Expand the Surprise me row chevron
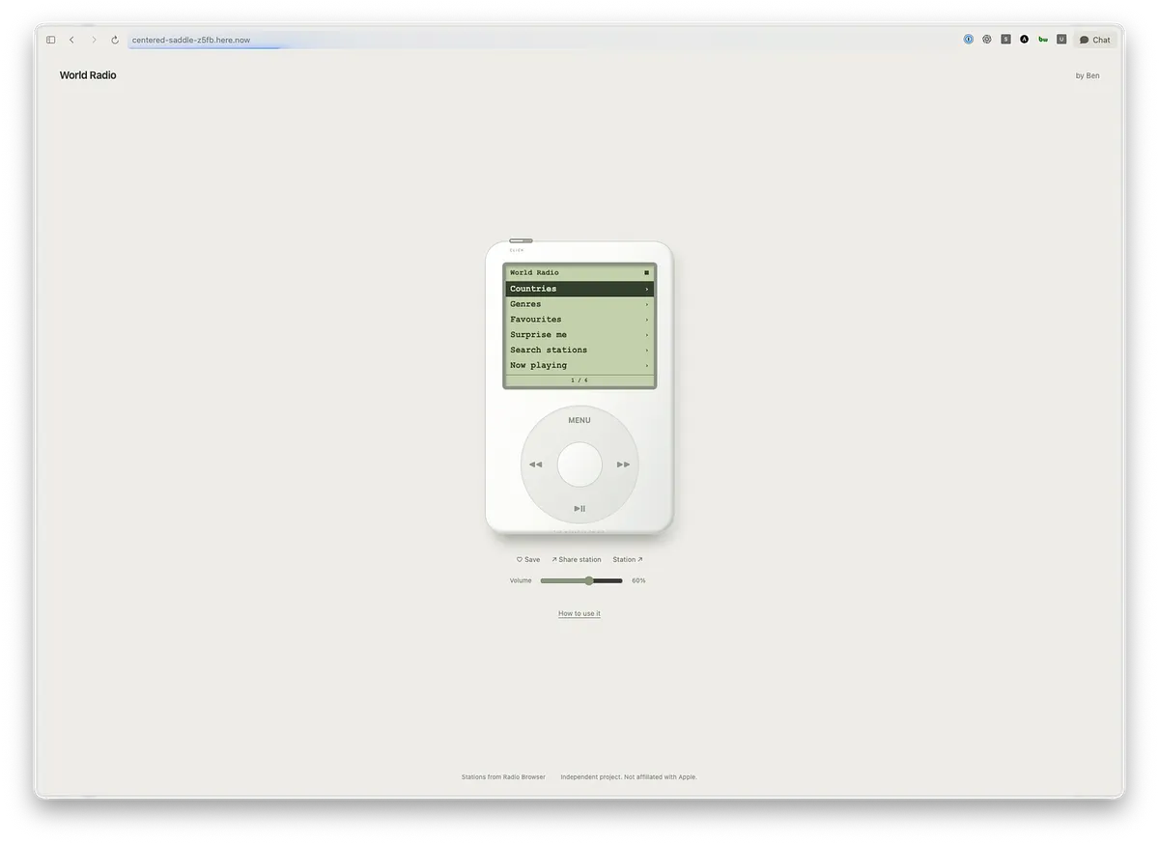This screenshot has width=1159, height=844. click(x=647, y=335)
